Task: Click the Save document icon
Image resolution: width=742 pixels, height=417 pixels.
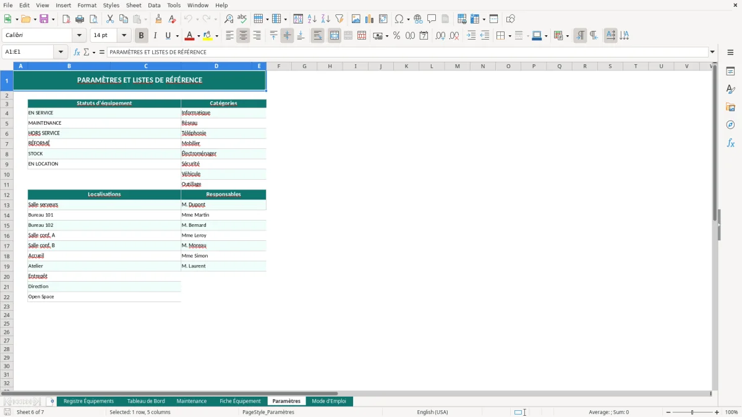Action: click(x=44, y=19)
